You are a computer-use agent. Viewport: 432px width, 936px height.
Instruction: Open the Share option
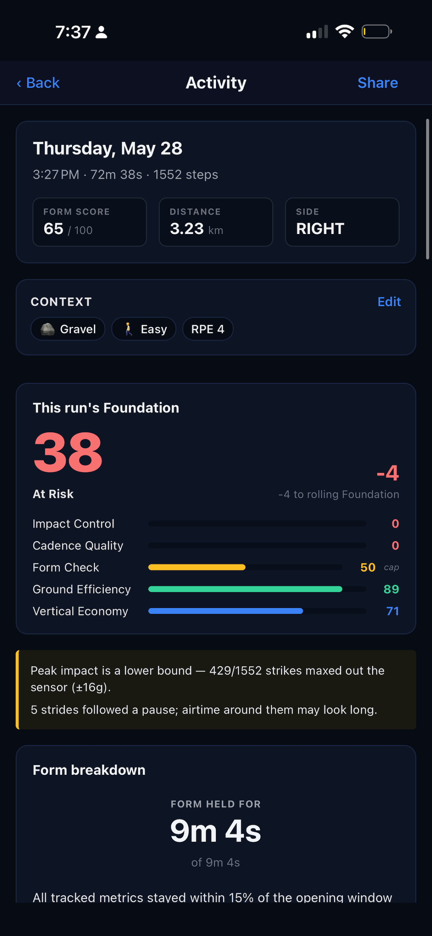[377, 83]
